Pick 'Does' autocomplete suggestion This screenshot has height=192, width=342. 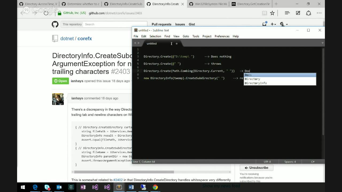coord(280,75)
